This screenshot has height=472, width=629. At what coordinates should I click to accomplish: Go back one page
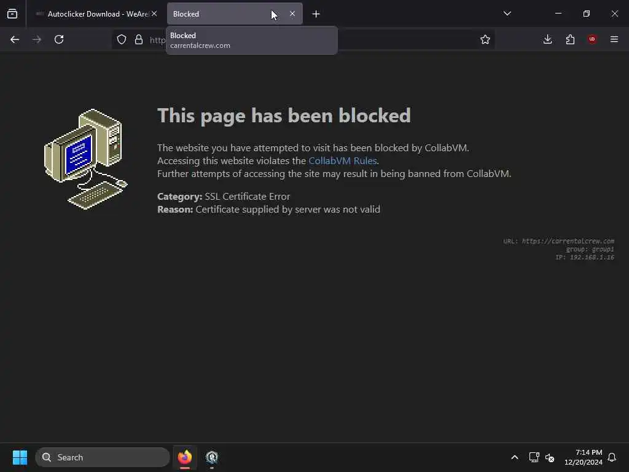pos(15,39)
